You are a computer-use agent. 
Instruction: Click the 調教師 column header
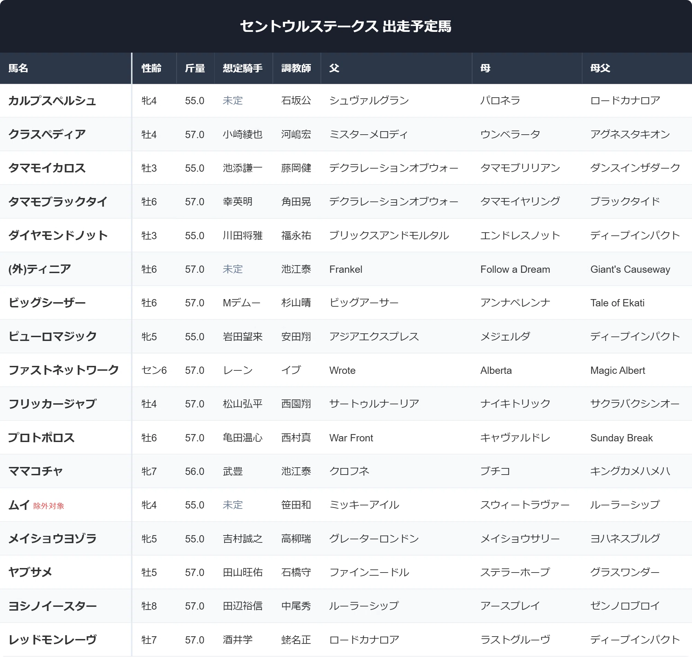pos(297,68)
